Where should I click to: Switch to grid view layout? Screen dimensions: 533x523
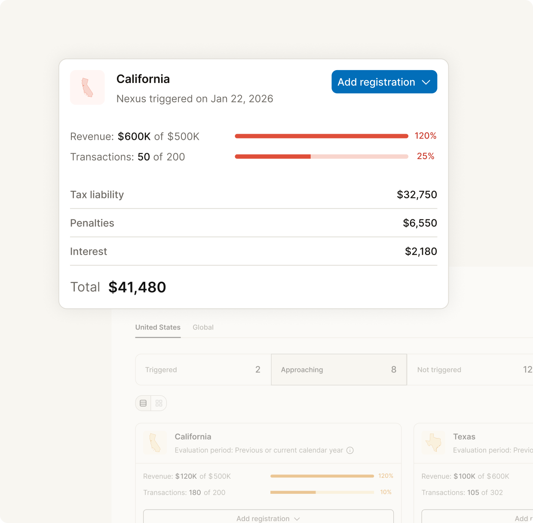[159, 403]
